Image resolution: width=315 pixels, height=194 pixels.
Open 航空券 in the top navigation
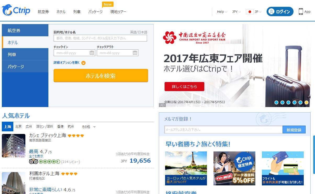[43, 12]
